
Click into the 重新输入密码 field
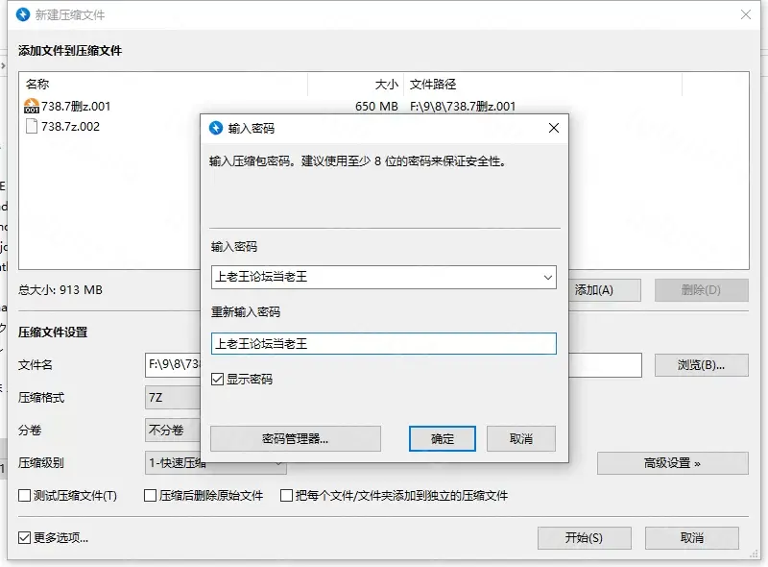tap(383, 343)
